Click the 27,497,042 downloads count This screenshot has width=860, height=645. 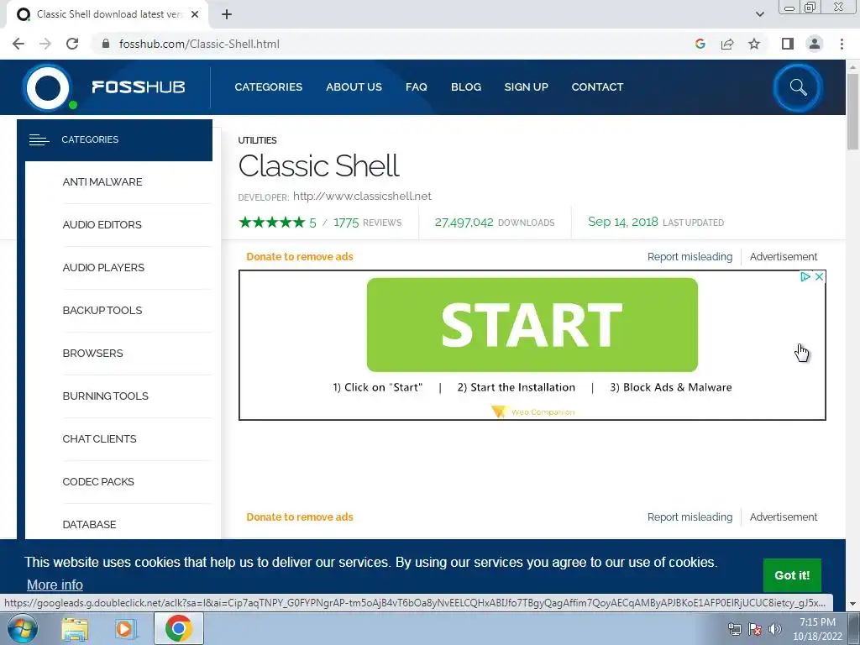coord(464,222)
